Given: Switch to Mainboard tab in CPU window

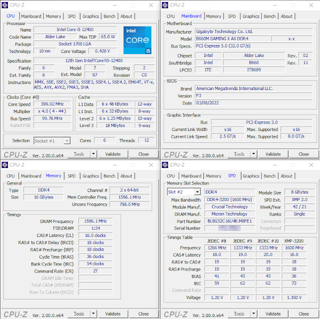Looking at the screenshot, I should click(x=31, y=16).
